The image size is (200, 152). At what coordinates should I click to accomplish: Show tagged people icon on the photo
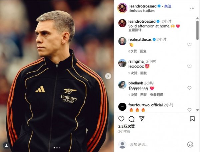[6, 146]
